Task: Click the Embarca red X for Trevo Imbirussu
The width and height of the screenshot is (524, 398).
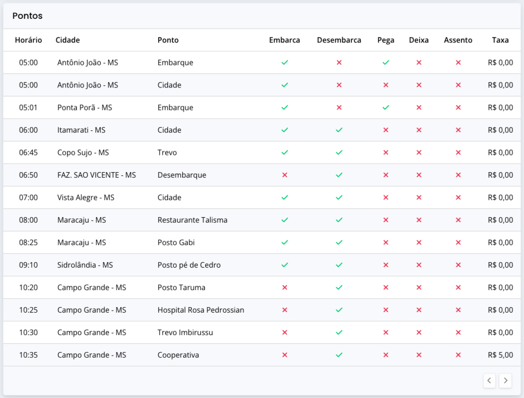Action: [x=285, y=333]
